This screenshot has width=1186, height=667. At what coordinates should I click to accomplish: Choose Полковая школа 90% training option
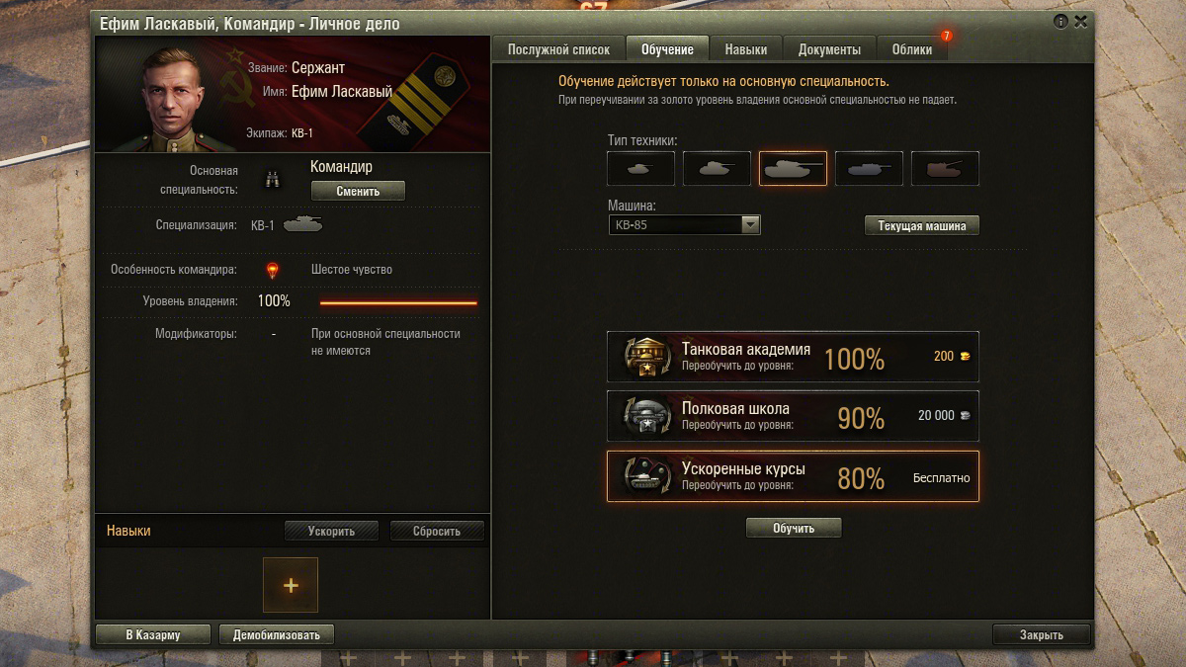(793, 416)
